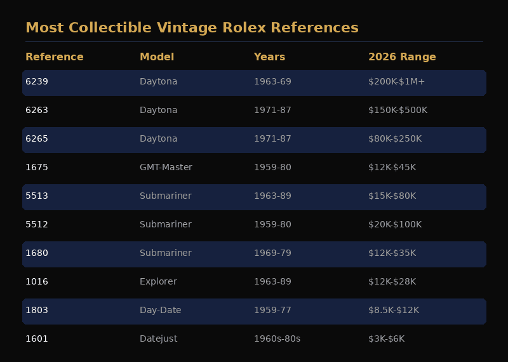
Task: Click the 1960s-80s years cell
Action: [277, 339]
